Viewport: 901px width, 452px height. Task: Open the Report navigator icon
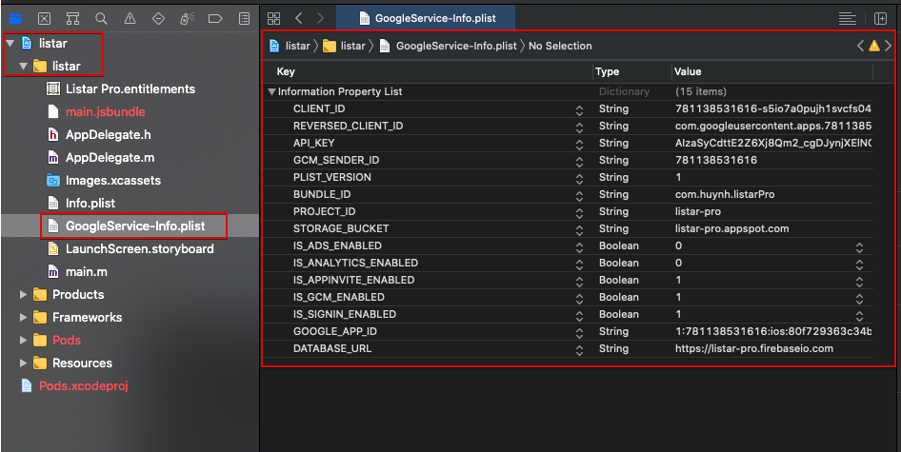click(x=244, y=18)
